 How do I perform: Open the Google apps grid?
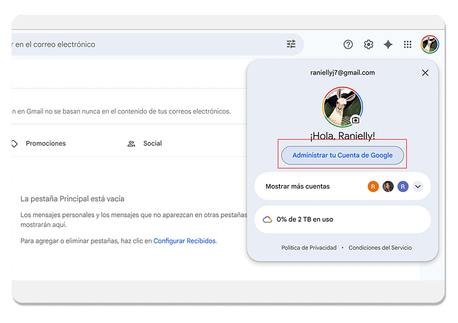click(x=408, y=45)
